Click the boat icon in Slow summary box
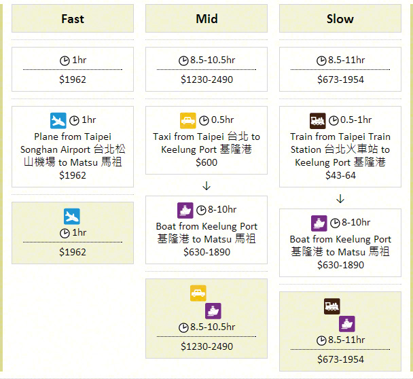413x379 pixels. coord(347,324)
